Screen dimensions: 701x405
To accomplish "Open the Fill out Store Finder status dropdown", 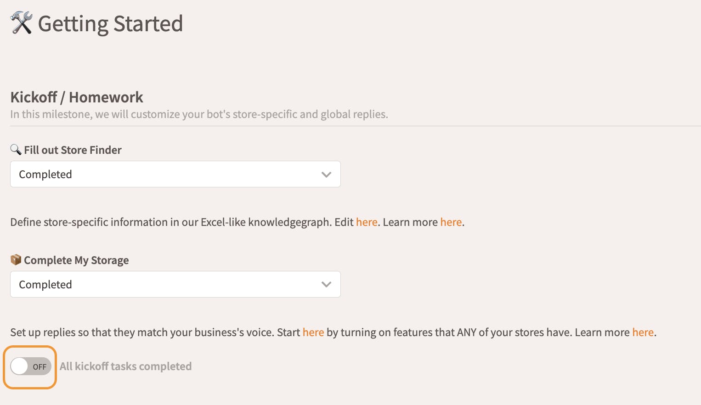I will (175, 174).
